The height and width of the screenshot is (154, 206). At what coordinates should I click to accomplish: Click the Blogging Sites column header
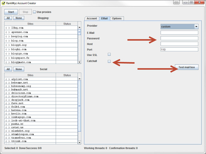(x=30, y=24)
